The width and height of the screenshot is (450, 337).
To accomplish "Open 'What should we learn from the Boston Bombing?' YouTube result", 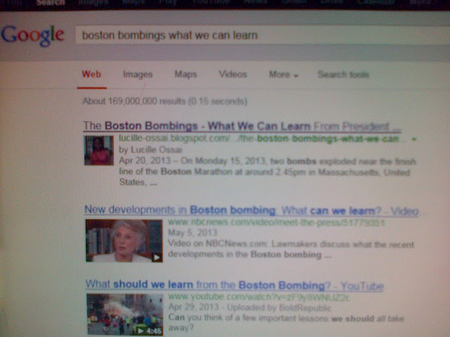I will (234, 286).
